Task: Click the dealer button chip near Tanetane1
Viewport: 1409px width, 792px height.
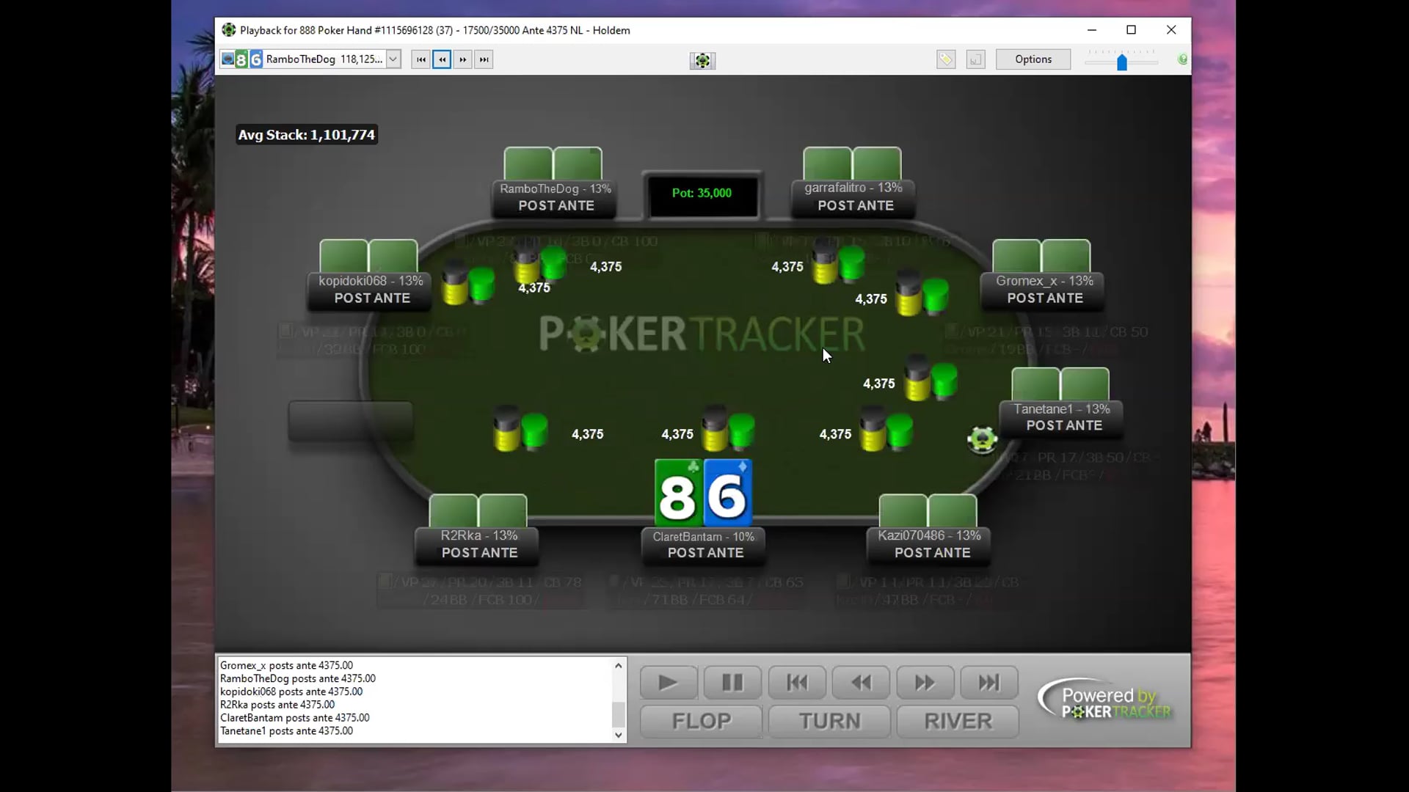Action: click(982, 439)
